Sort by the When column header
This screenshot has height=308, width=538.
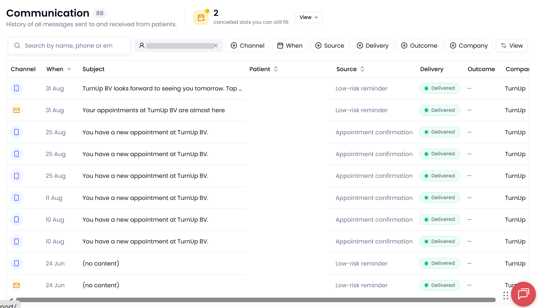pyautogui.click(x=59, y=69)
